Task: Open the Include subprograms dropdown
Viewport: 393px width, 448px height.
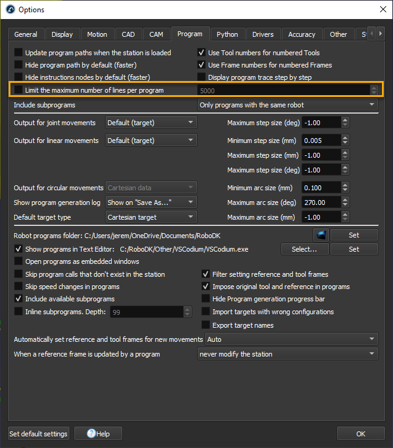Action: pos(287,105)
